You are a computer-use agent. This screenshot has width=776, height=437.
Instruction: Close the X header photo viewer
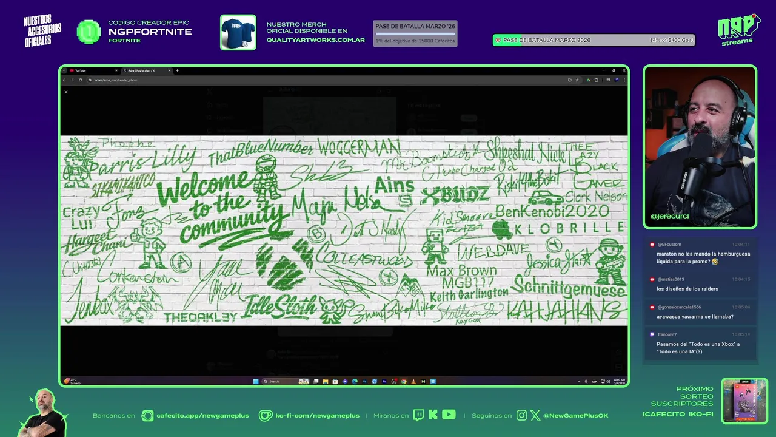(66, 92)
